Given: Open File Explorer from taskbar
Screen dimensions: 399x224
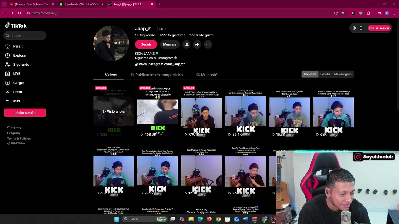Looking at the screenshot, I should point(191,219).
